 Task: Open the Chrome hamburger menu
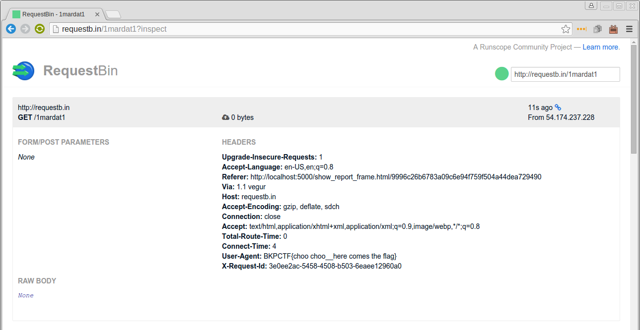(x=629, y=29)
